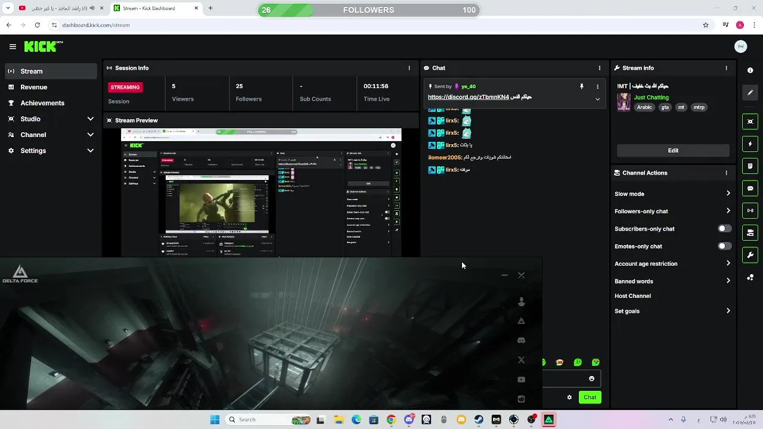Reload the dashboard page
The height and width of the screenshot is (429, 763).
[37, 25]
